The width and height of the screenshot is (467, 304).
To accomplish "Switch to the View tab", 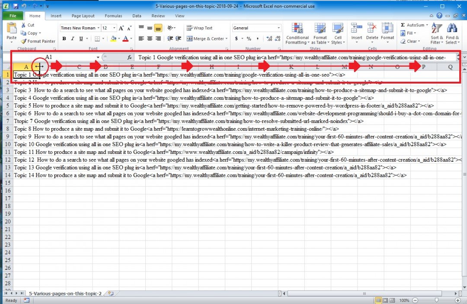I will 179,16.
